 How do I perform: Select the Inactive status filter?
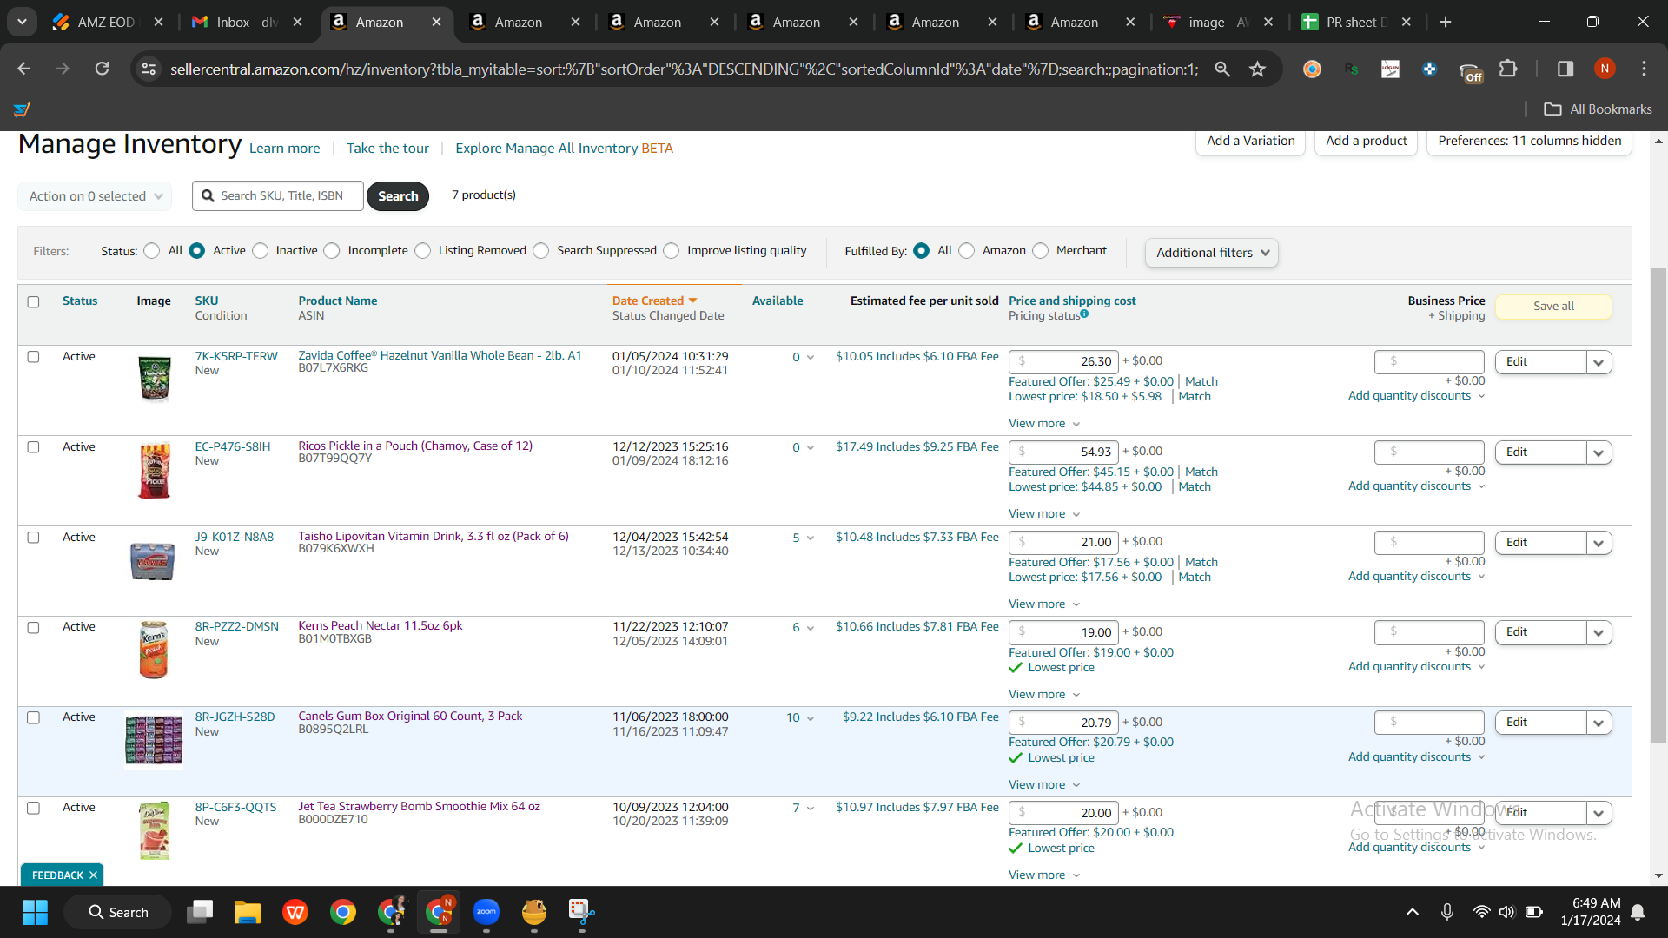[x=261, y=251]
